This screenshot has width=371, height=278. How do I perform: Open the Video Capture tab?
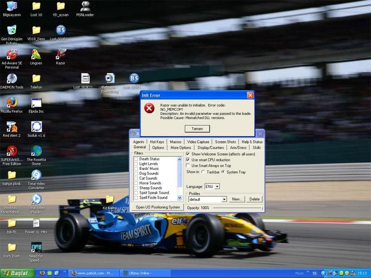click(x=198, y=142)
